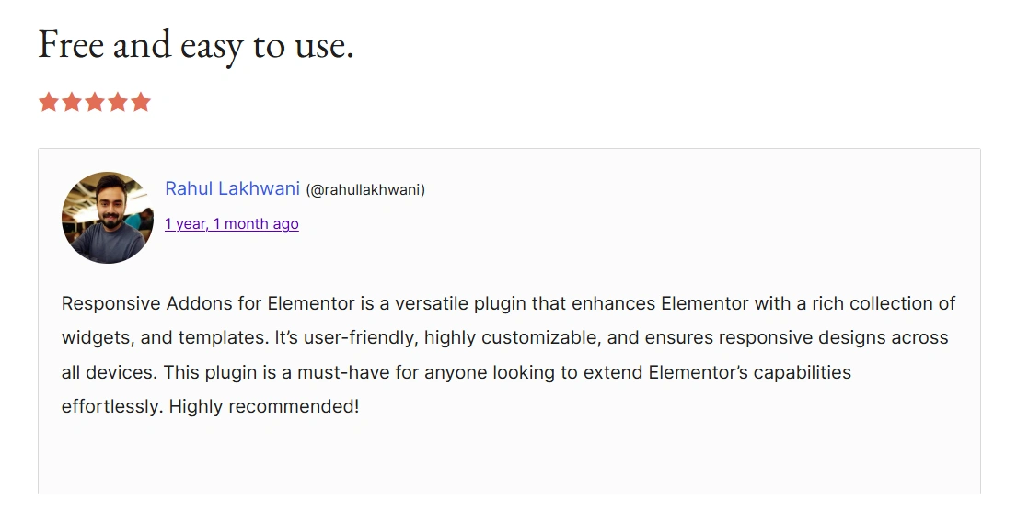Click the 'Highly recommended!' sentence

(264, 407)
